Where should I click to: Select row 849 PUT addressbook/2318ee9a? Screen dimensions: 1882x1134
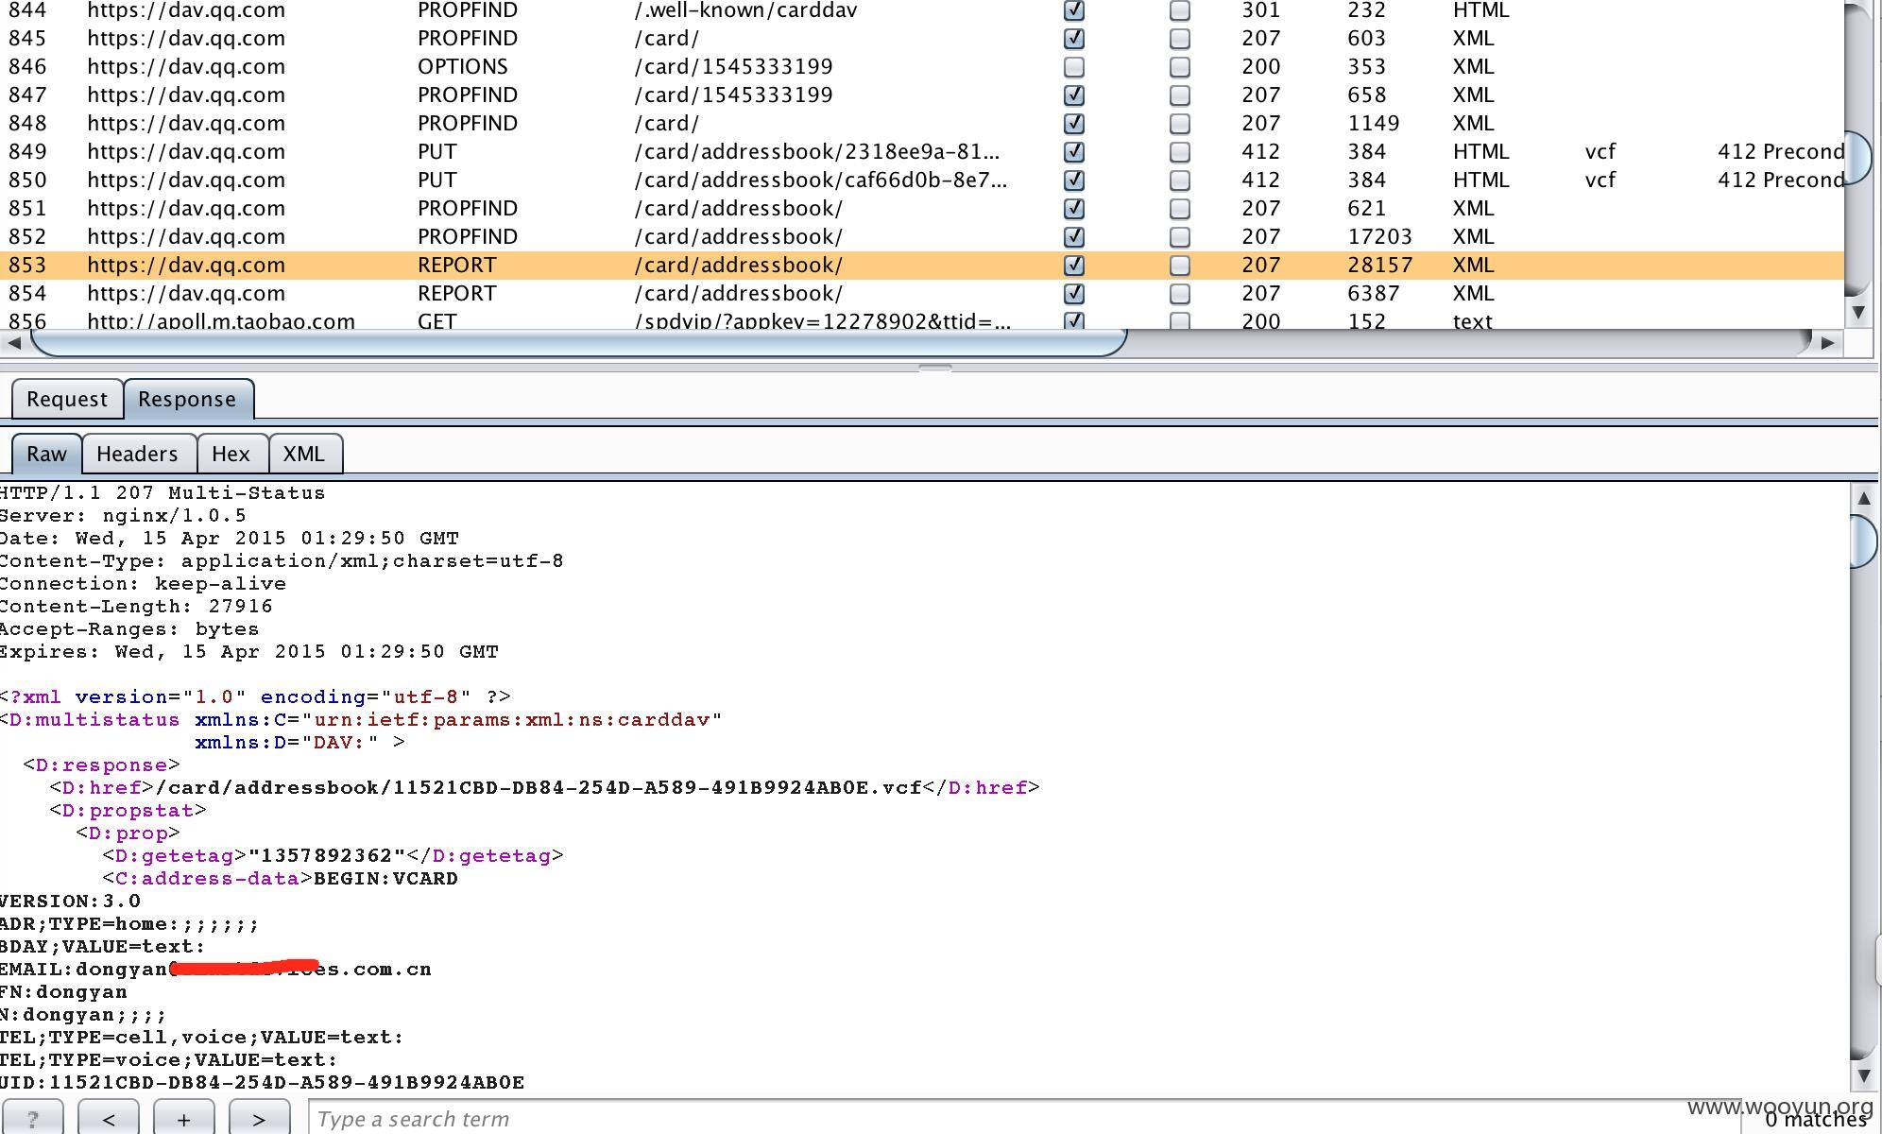922,152
